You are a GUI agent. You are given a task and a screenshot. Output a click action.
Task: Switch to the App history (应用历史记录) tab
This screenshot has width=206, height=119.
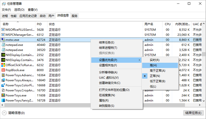28,16
